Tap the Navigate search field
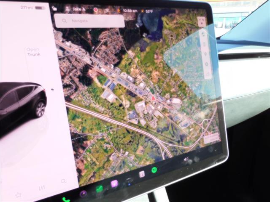The width and height of the screenshot is (270, 202). click(89, 21)
